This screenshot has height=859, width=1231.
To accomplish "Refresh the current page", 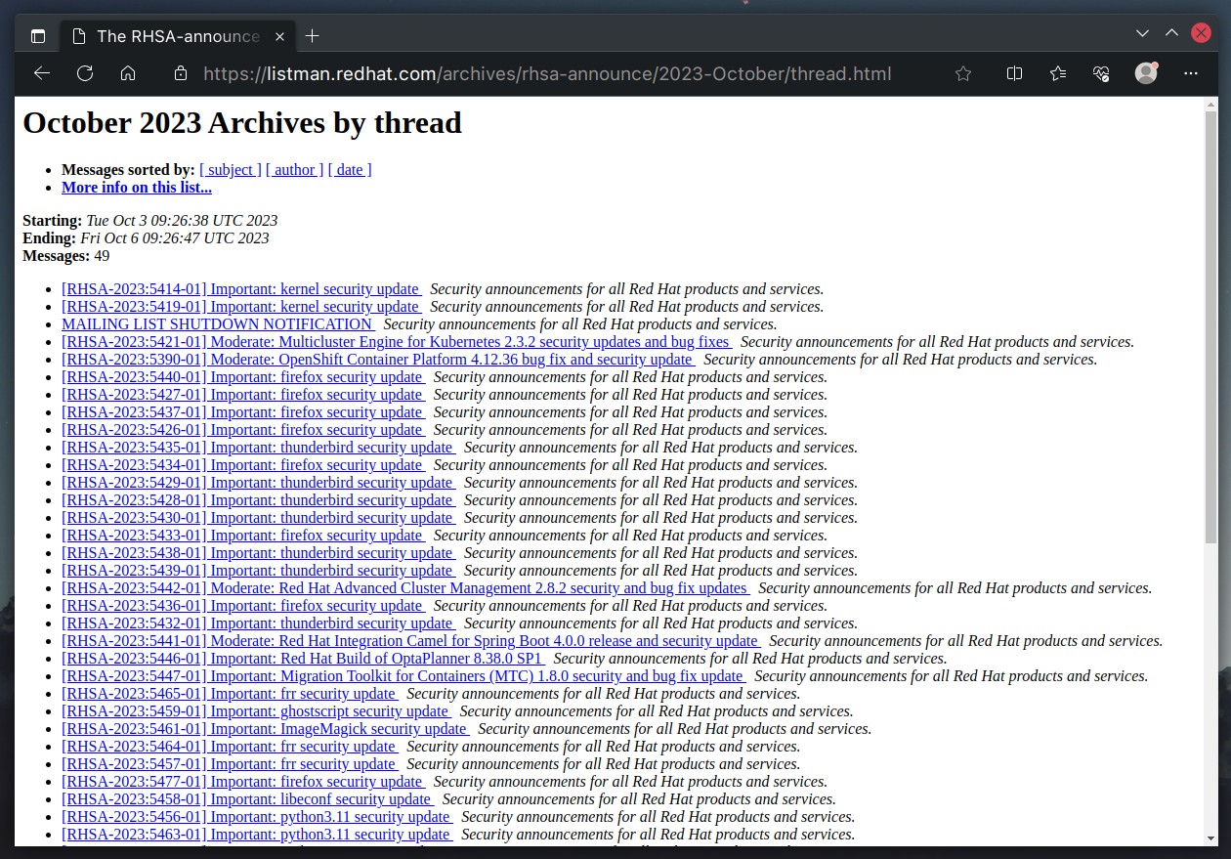I will coord(85,73).
